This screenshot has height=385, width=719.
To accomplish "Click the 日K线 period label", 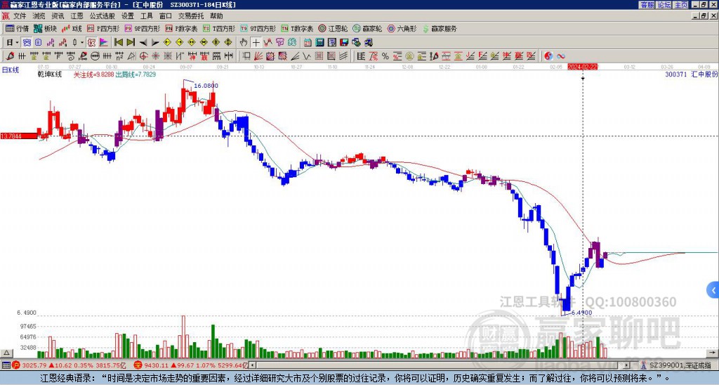I will (10, 70).
